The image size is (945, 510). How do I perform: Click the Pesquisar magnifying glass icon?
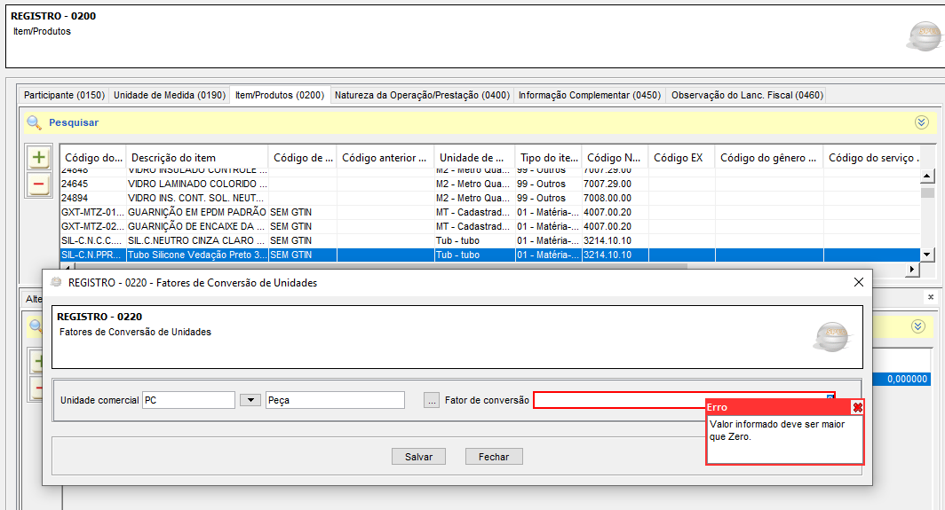pos(34,122)
